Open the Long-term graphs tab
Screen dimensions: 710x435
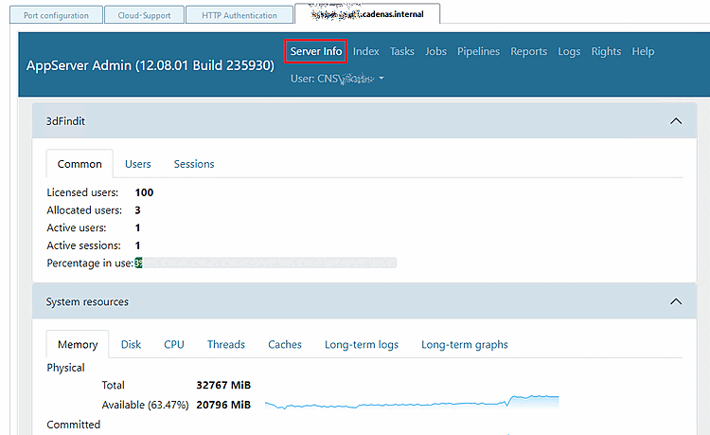[465, 344]
